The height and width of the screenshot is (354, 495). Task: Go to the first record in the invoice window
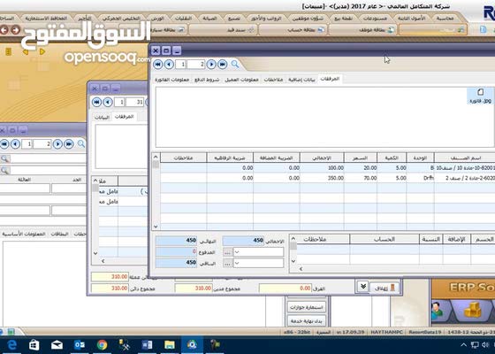pyautogui.click(x=158, y=65)
